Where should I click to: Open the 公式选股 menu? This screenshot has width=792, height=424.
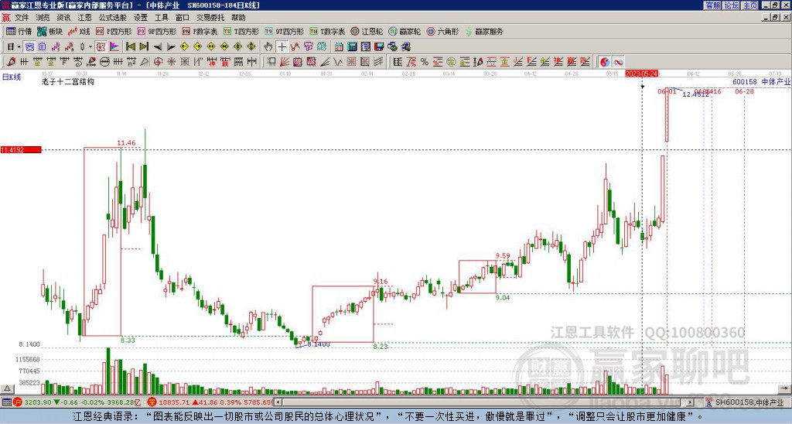[113, 18]
